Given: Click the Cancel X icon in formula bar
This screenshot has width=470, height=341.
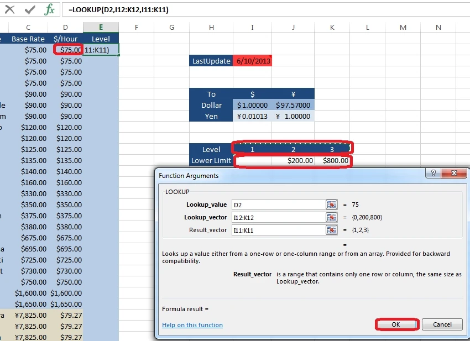Looking at the screenshot, I should (x=10, y=9).
